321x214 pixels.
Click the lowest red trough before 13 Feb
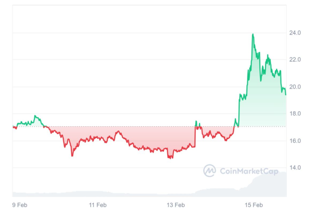[169, 158]
